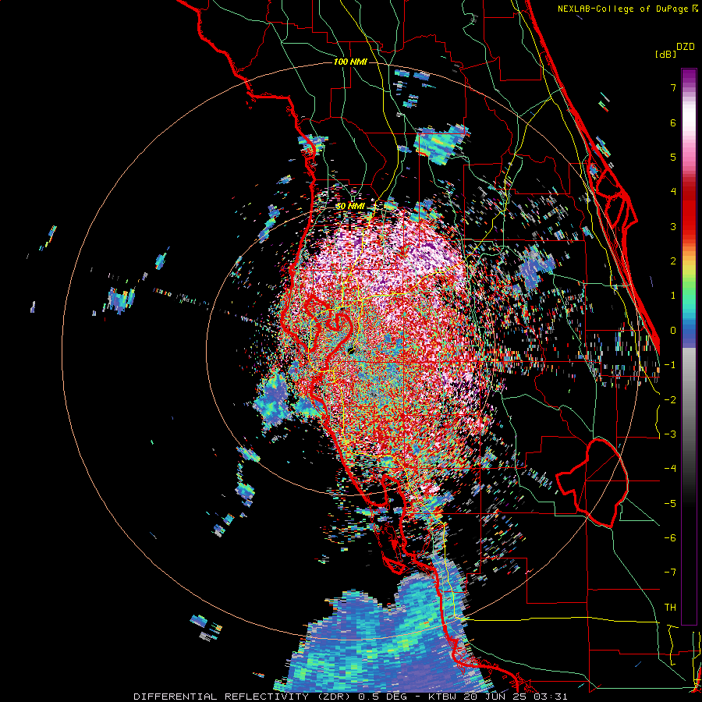This screenshot has height=702, width=702.
Task: Click the scale value -1
Action: 670,365
